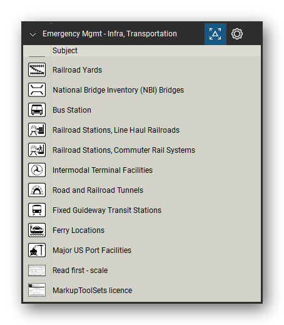The height and width of the screenshot is (325, 284).
Task: Choose the Intermodal Terminal Facilities icon
Action: click(x=37, y=170)
